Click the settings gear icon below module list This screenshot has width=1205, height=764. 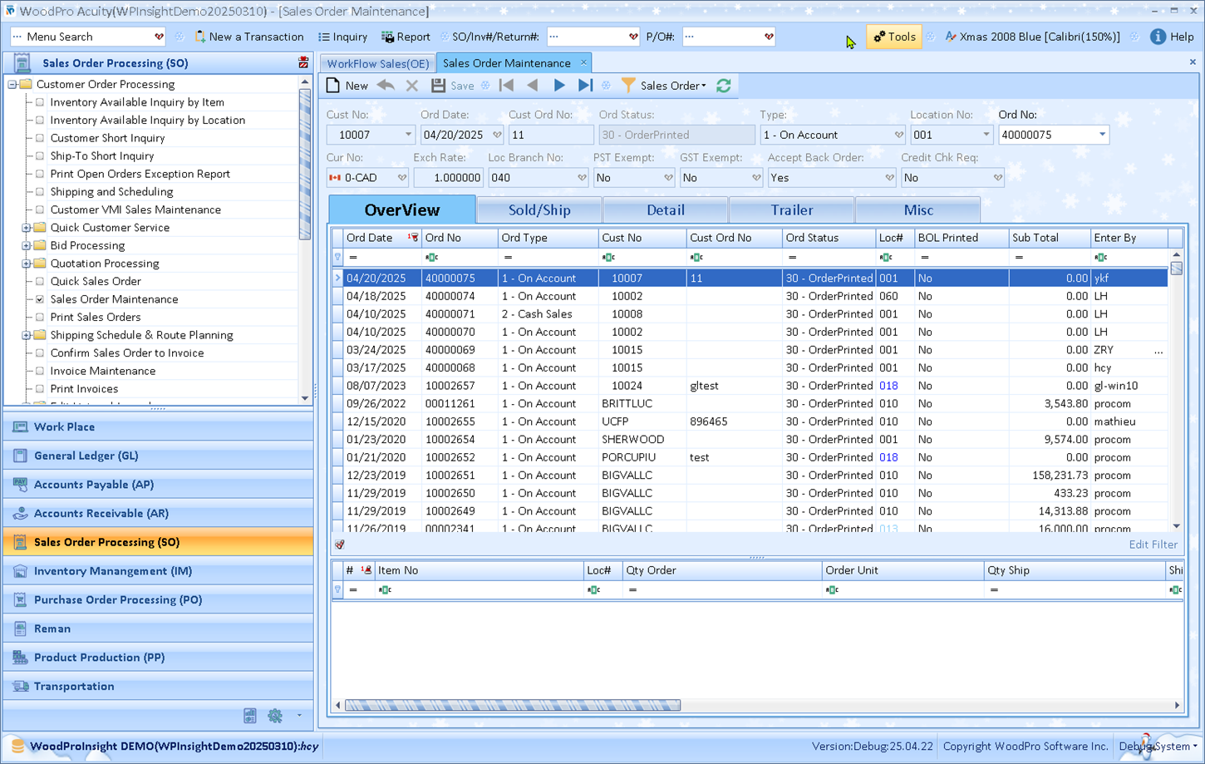[275, 716]
